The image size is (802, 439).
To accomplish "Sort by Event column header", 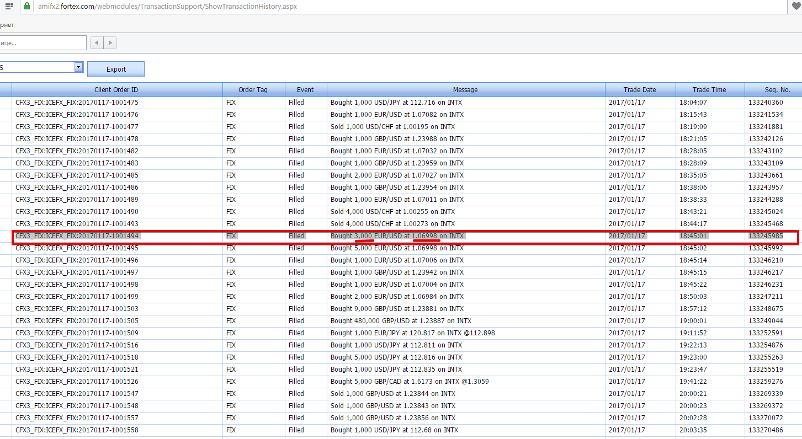I will (x=306, y=89).
